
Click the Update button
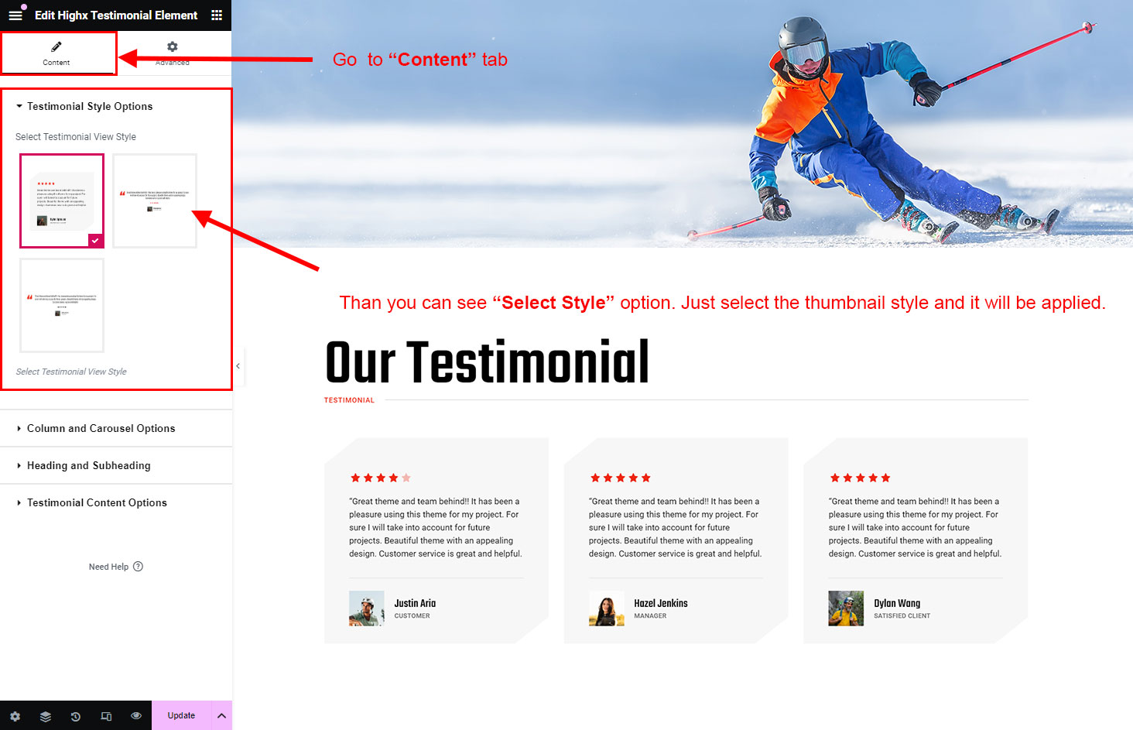[181, 716]
